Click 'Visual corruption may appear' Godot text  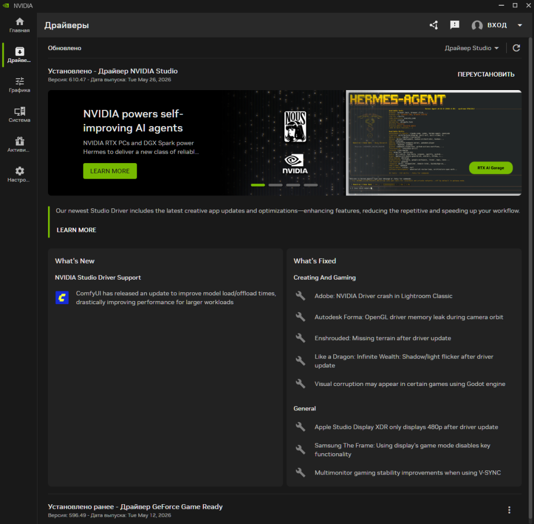tap(410, 384)
